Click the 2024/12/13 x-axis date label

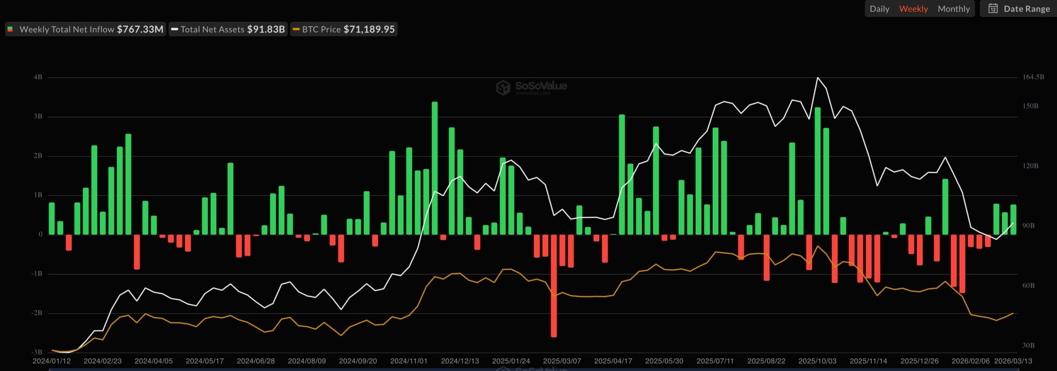(460, 361)
